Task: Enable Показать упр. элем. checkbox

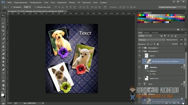Action: (x=35, y=7)
